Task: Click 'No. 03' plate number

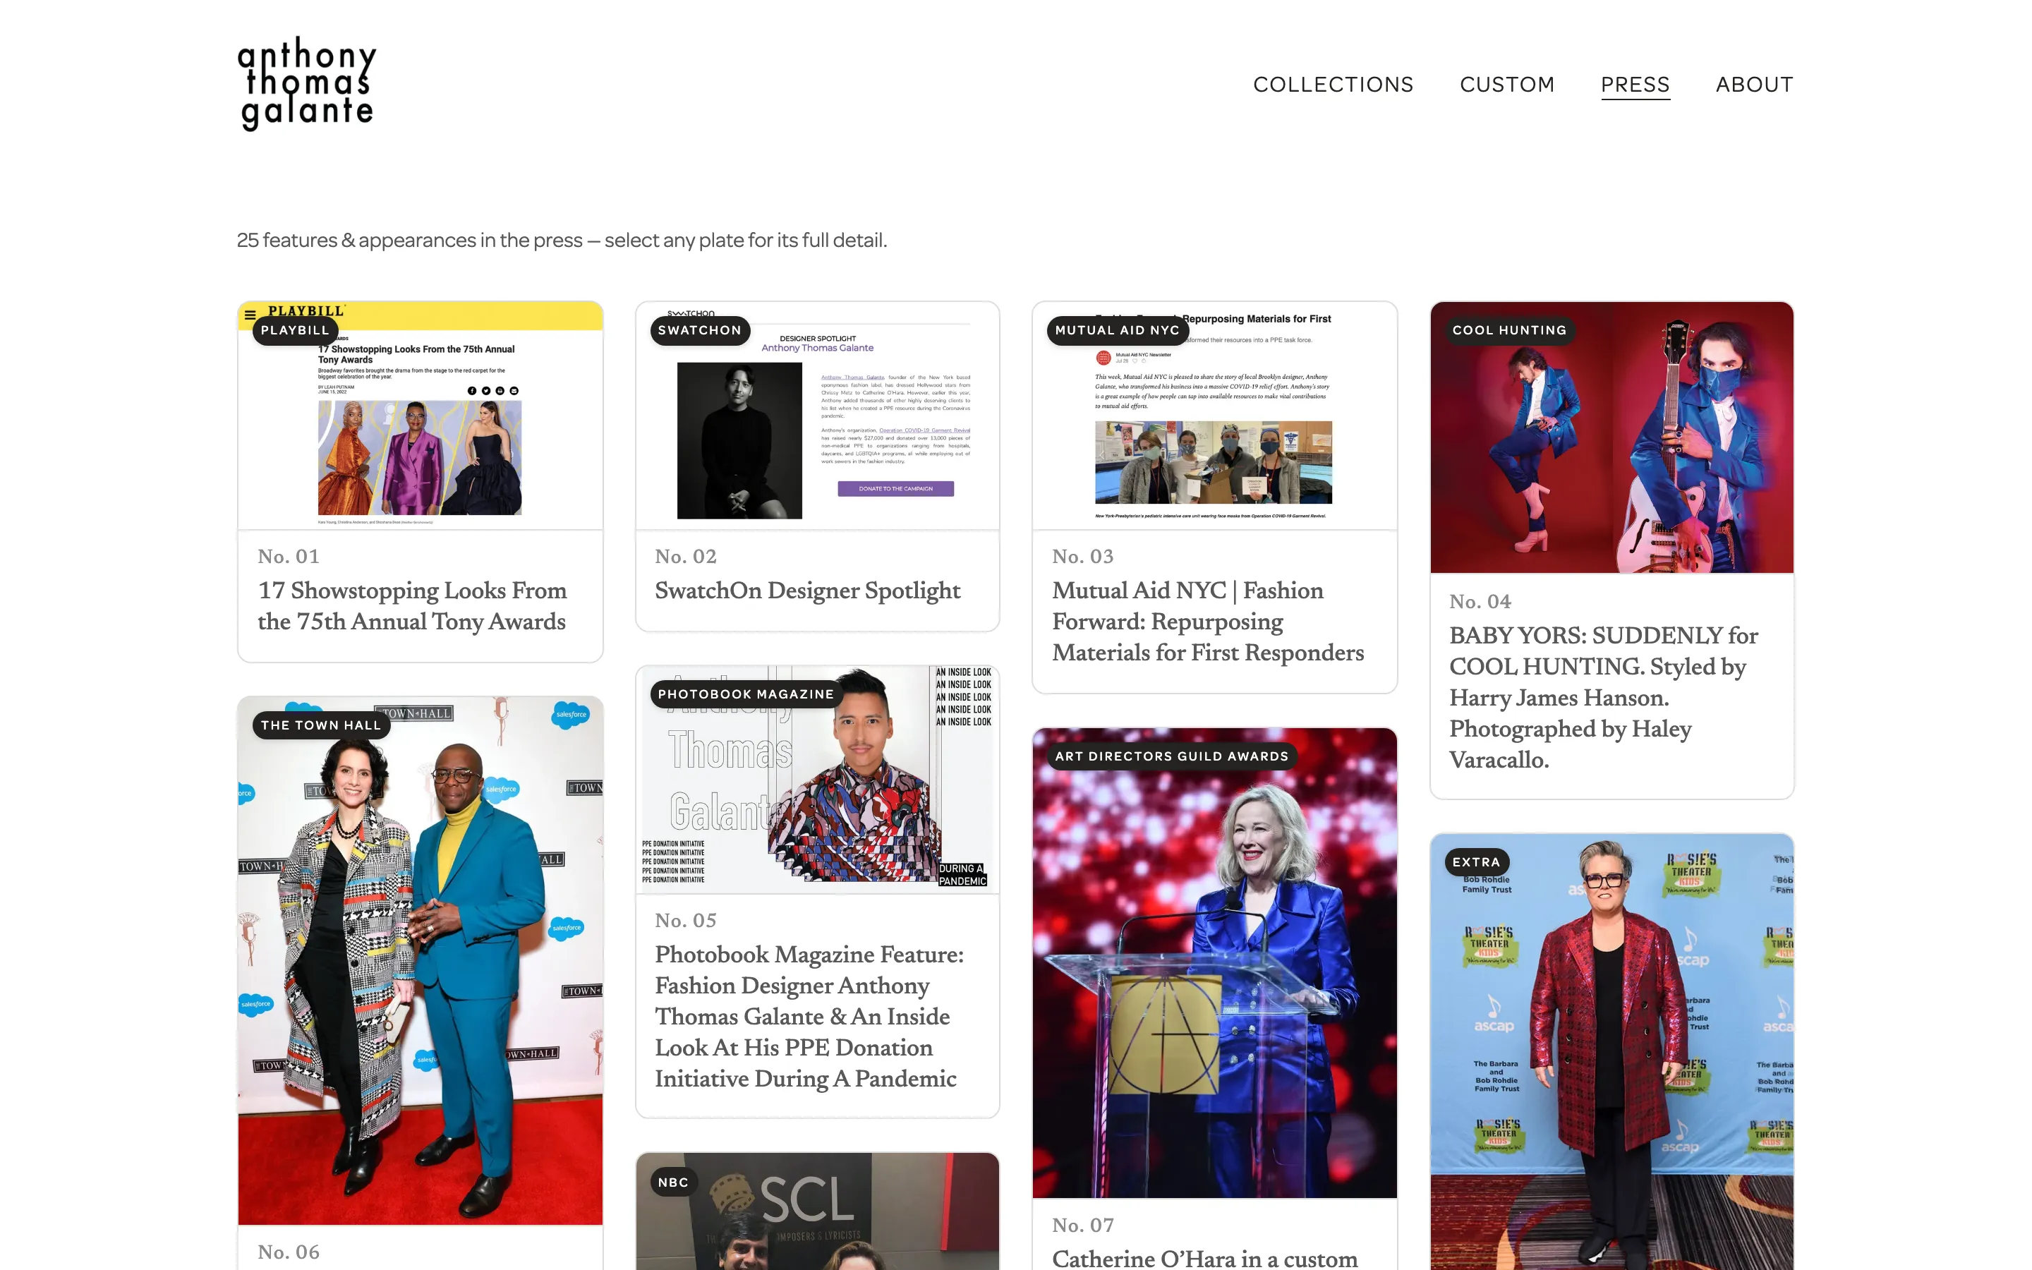Action: coord(1082,556)
